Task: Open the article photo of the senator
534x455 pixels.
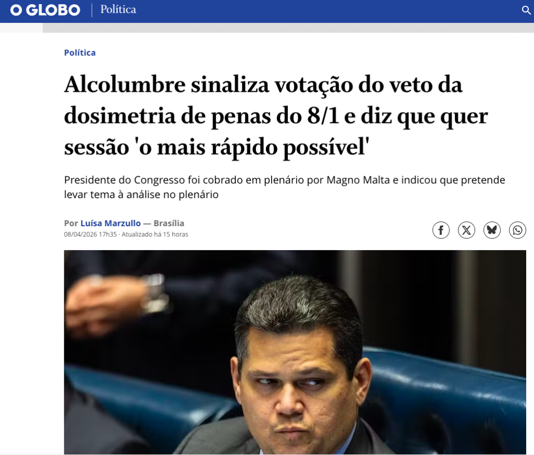Action: point(295,352)
